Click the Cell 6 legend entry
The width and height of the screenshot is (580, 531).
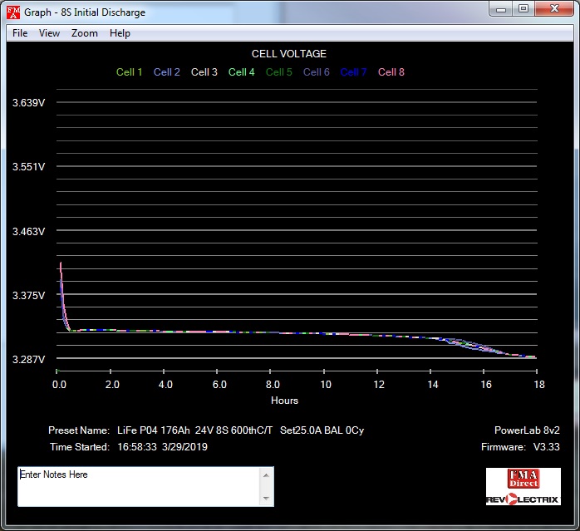click(x=316, y=72)
